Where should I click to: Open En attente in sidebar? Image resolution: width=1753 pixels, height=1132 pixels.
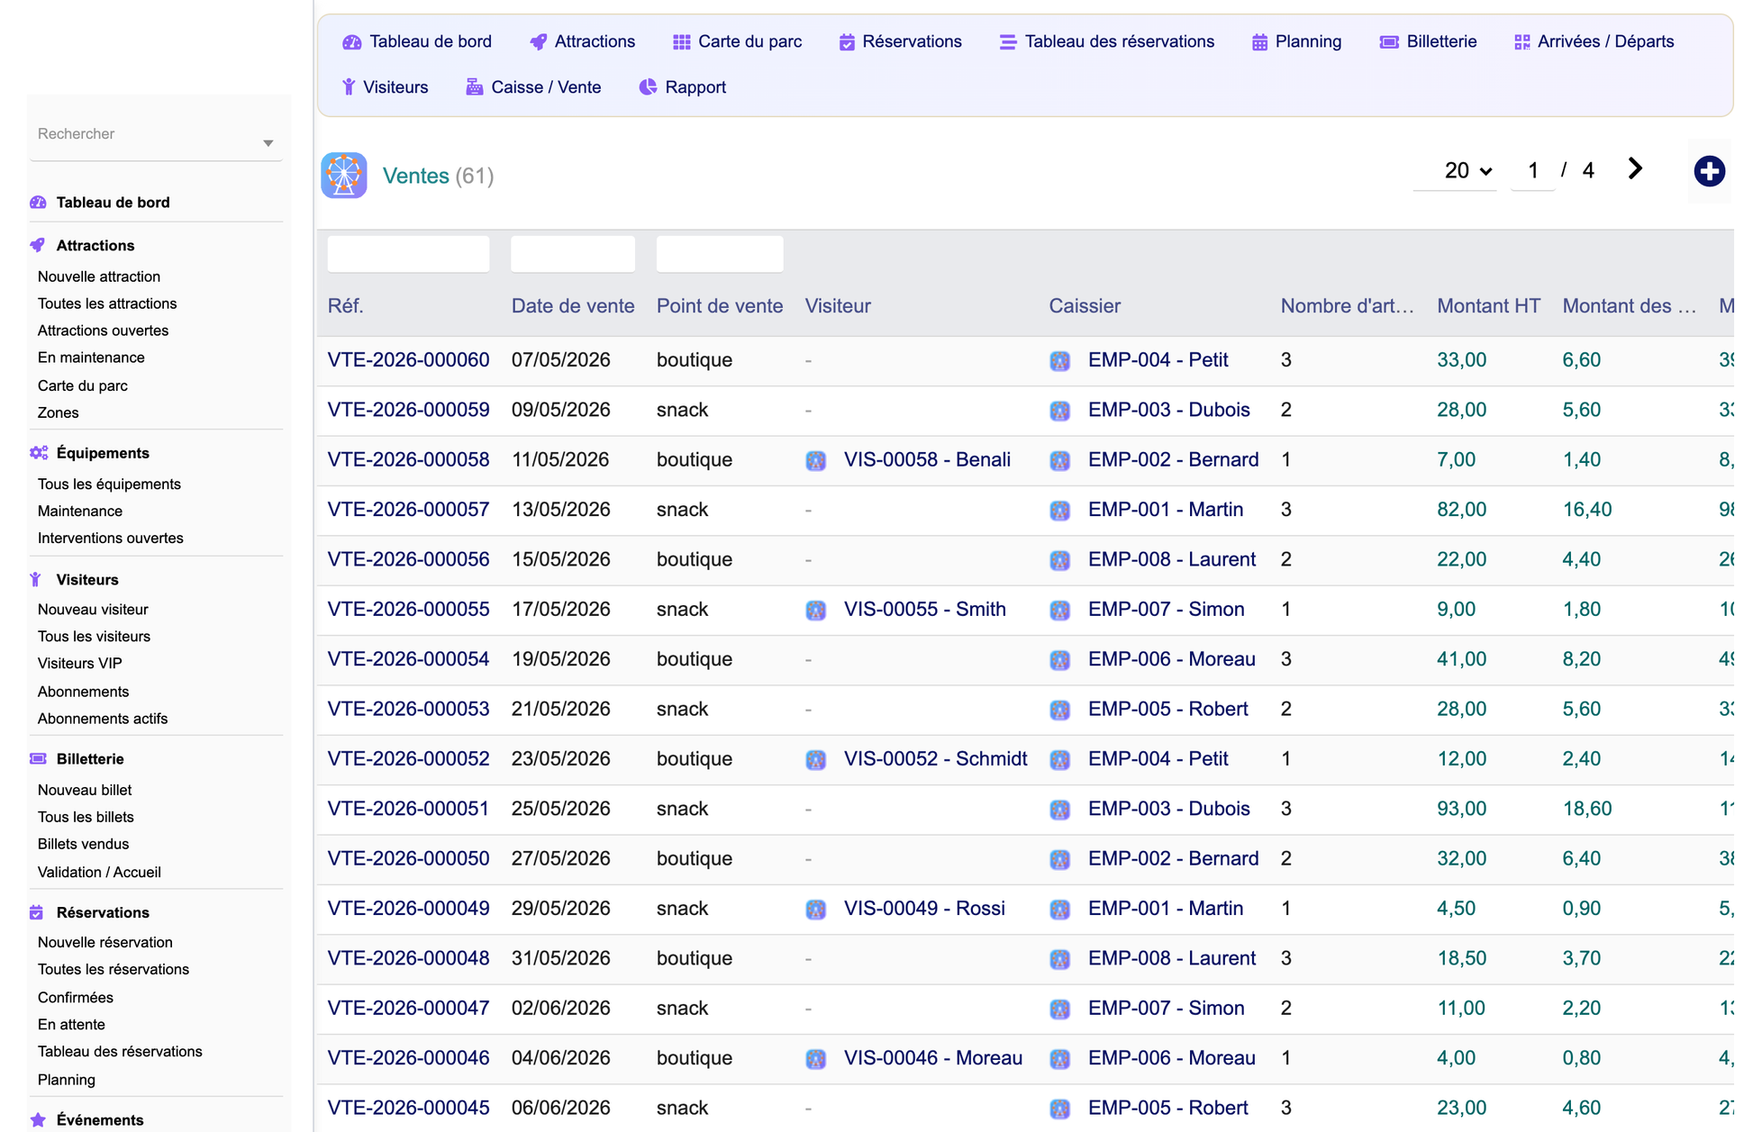tap(71, 1024)
